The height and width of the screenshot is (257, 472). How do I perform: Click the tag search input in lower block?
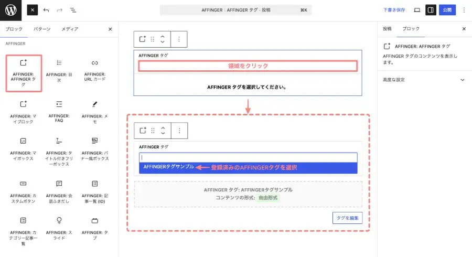[248, 157]
